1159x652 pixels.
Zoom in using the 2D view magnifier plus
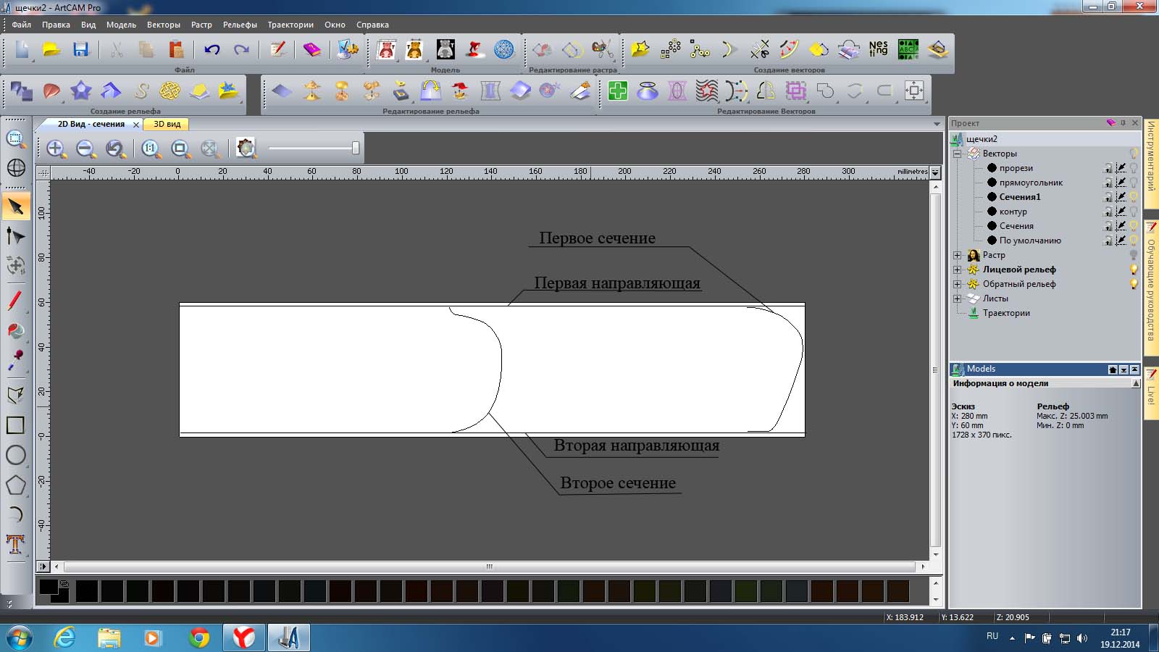pyautogui.click(x=56, y=149)
